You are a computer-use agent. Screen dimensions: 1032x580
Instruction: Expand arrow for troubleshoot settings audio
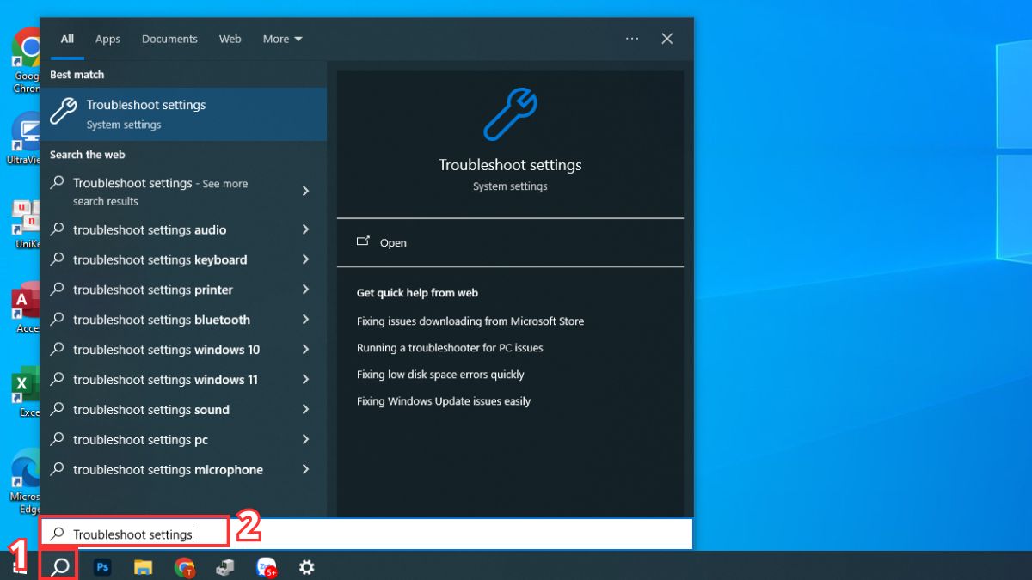305,229
